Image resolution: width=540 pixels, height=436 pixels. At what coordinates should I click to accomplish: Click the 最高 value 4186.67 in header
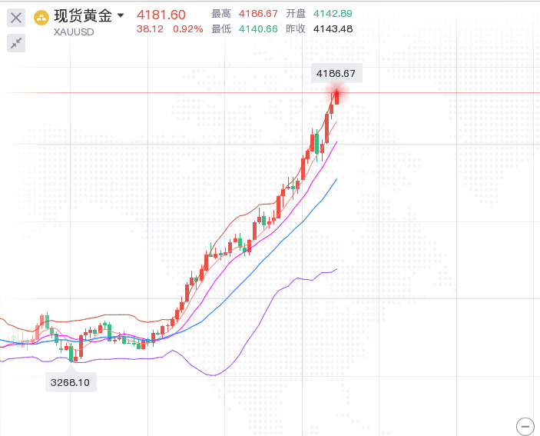[x=258, y=14]
